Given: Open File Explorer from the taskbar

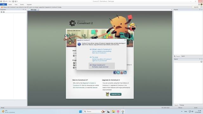Looking at the screenshot, I should [113, 111].
